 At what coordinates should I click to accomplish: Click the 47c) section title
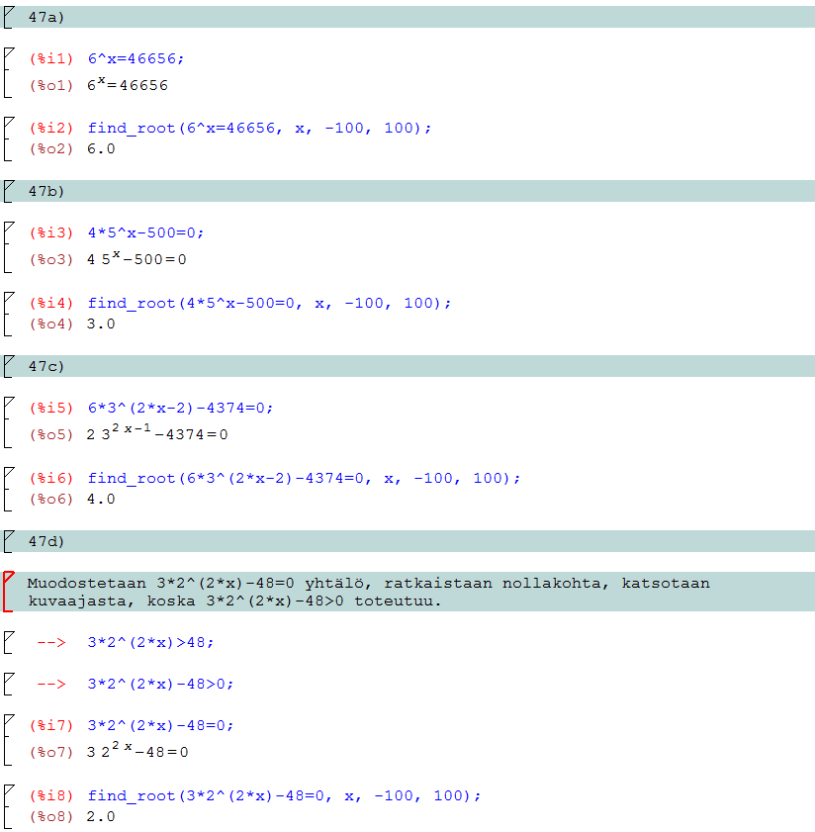[x=46, y=367]
